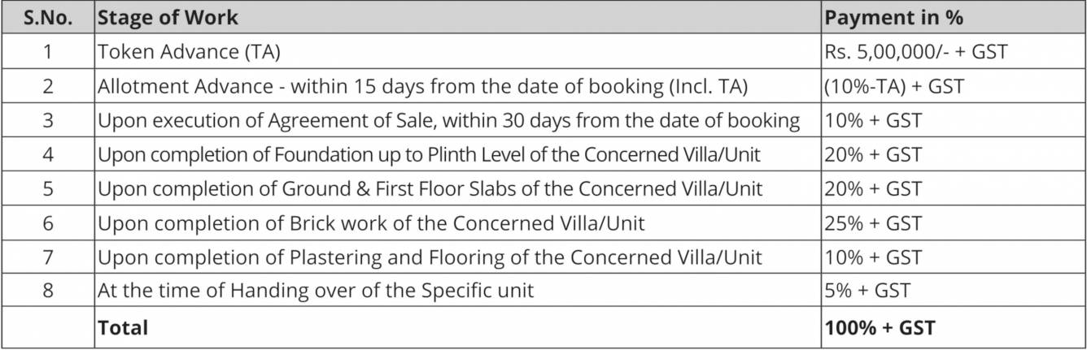Click the Ground & First Floor Slabs stage
This screenshot has width=1087, height=350.
click(x=430, y=189)
